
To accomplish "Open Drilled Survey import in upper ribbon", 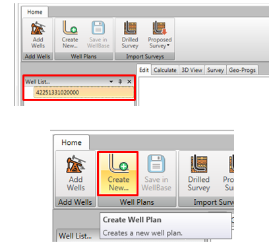I will coord(130,35).
